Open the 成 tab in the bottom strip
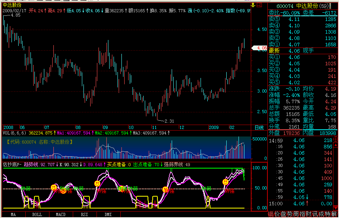339x218 pixels. click(322, 214)
